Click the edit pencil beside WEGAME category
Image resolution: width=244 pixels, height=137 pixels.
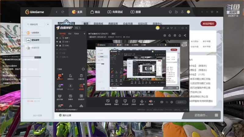point(105,37)
